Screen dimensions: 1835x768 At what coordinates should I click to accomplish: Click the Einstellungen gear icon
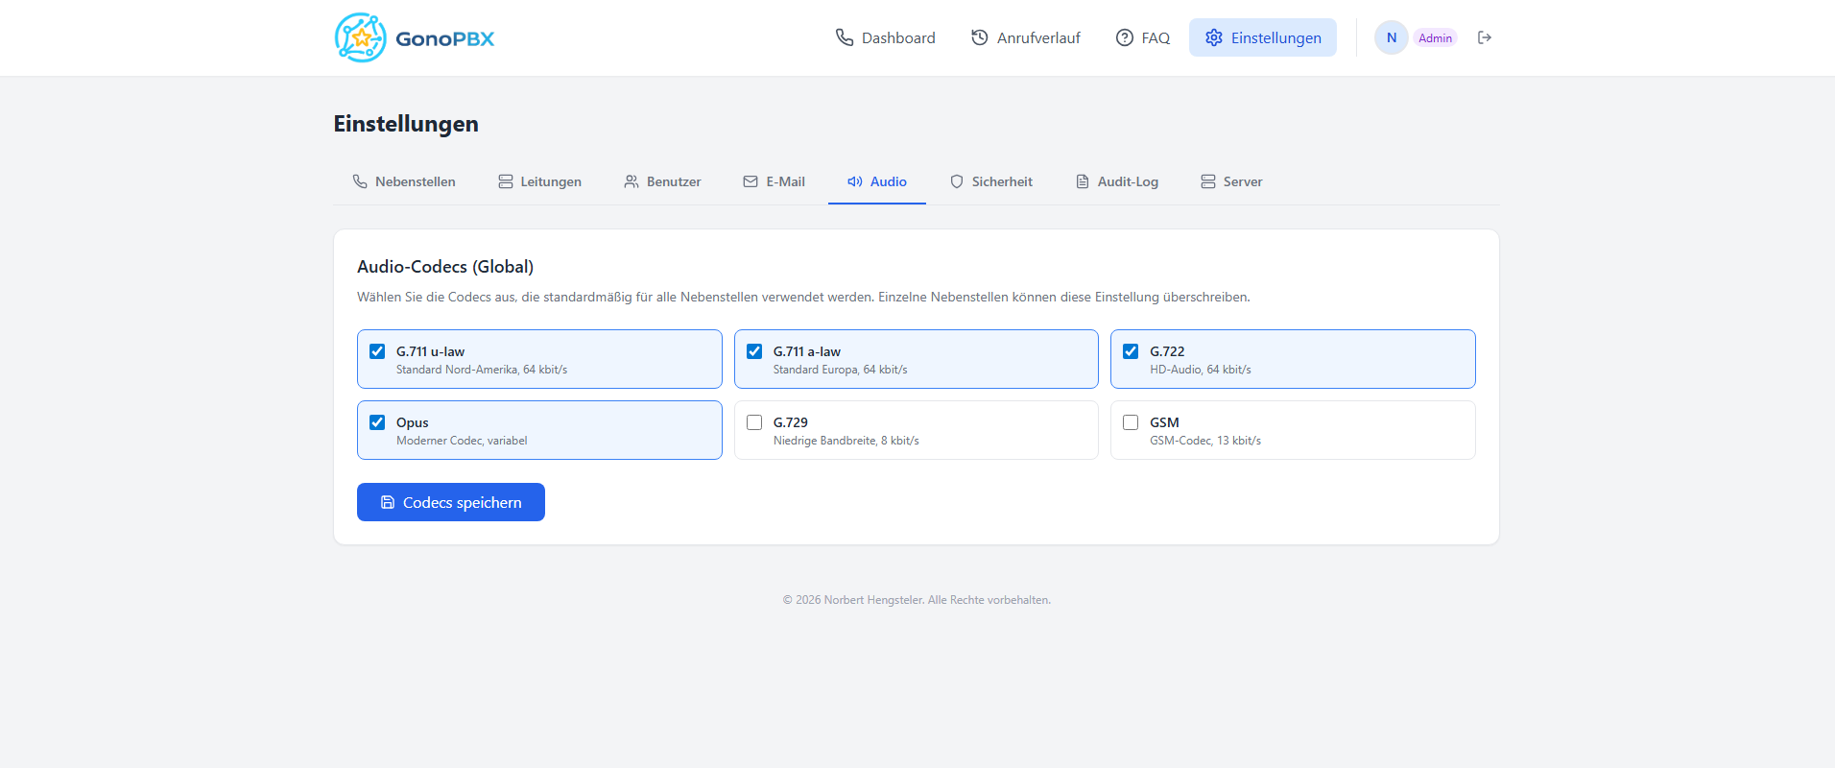pos(1214,37)
